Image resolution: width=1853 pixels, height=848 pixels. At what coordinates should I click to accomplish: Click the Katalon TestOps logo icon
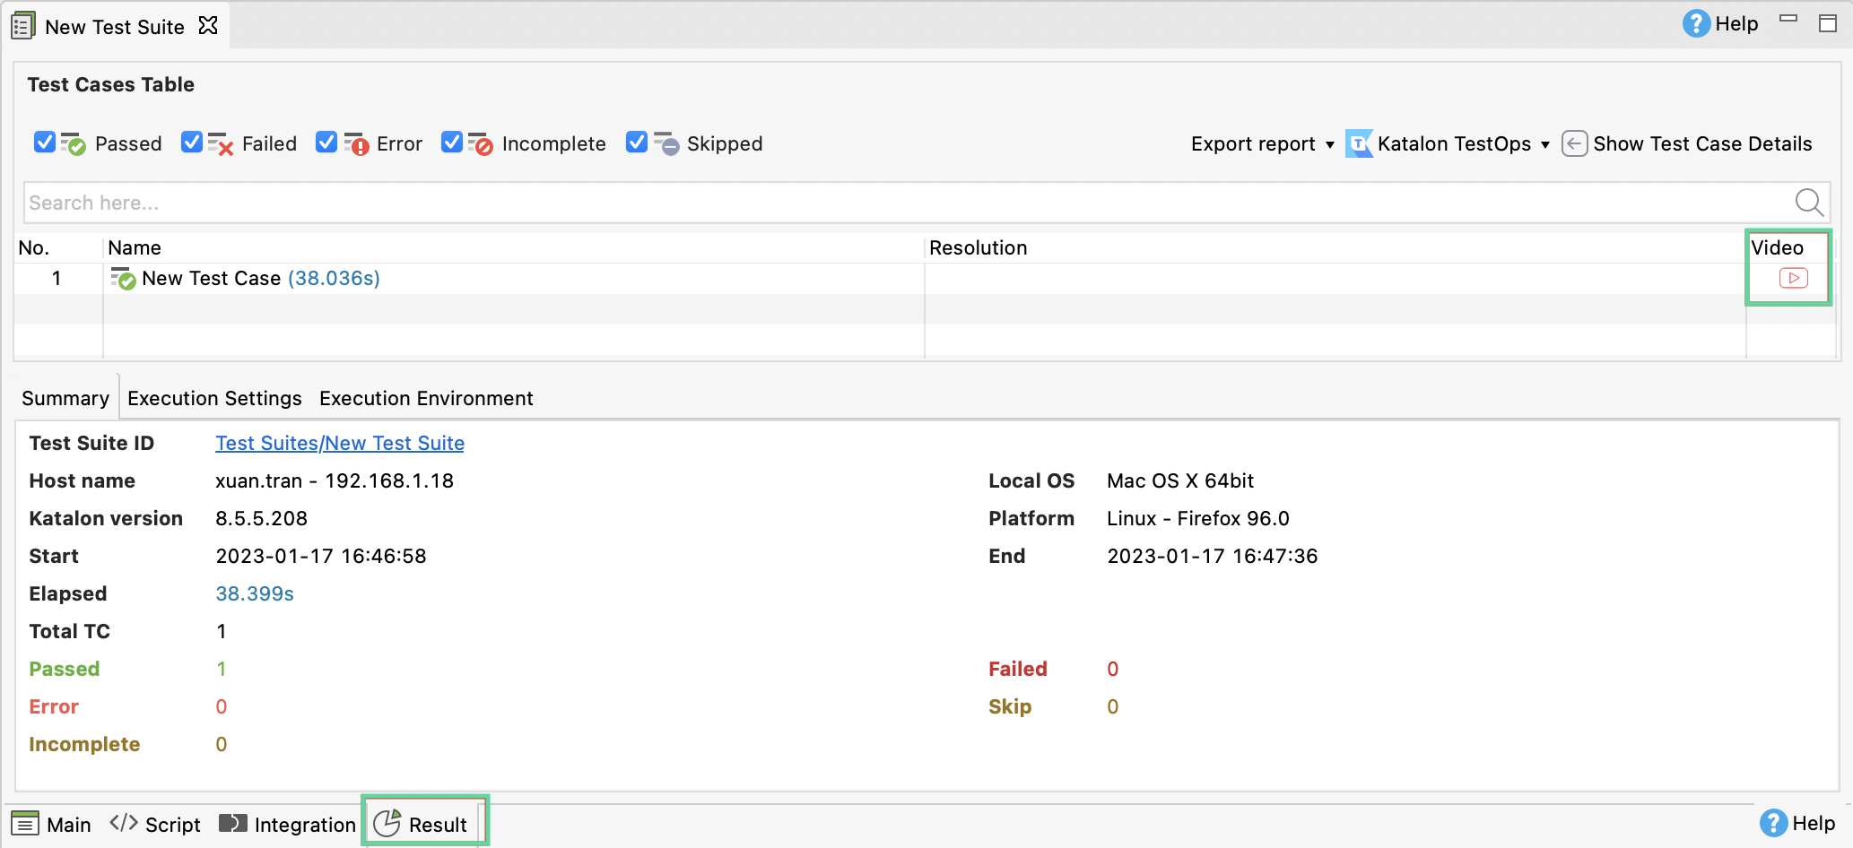tap(1359, 143)
